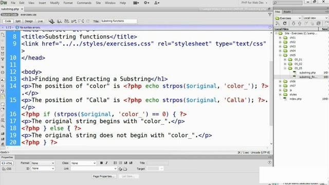Screen dimensions: 329x185
Task: Open the Site menu
Action: pyautogui.click(x=98, y=3)
